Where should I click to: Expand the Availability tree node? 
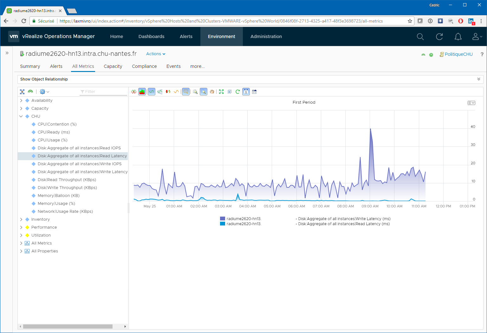(21, 101)
